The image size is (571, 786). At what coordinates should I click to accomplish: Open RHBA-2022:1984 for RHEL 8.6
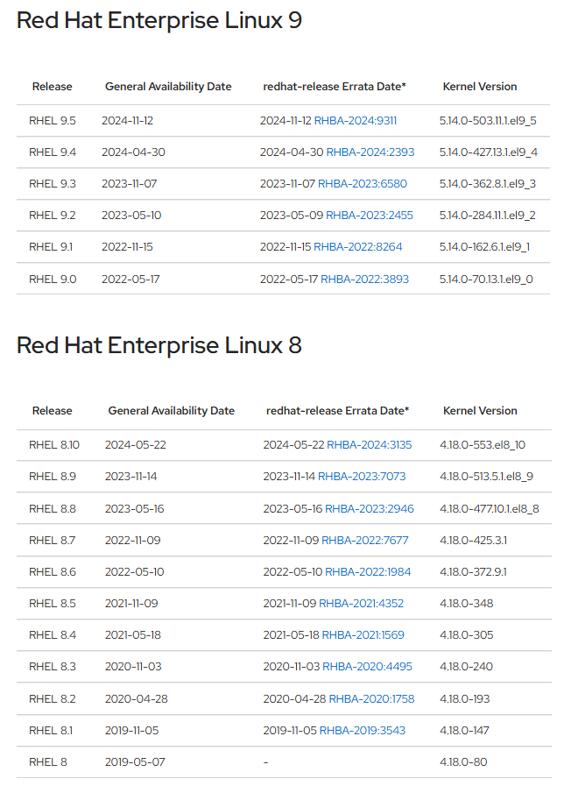click(x=368, y=572)
